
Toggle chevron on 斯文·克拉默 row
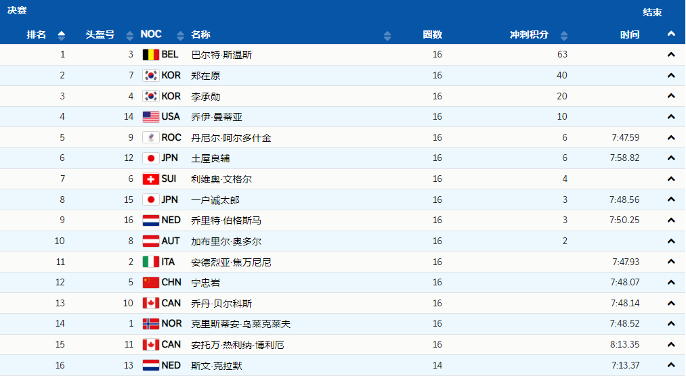[x=671, y=365]
